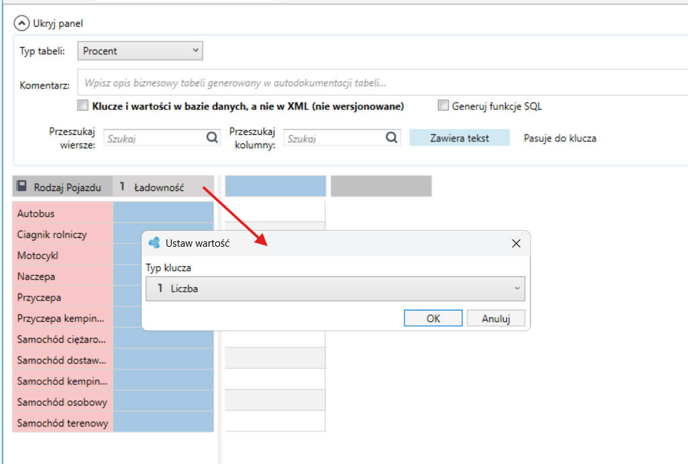This screenshot has width=688, height=464.
Task: Select the Naczepa row
Action: [x=63, y=276]
